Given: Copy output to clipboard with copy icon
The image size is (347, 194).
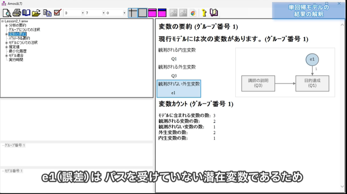Looking at the screenshot, I should pos(47,13).
